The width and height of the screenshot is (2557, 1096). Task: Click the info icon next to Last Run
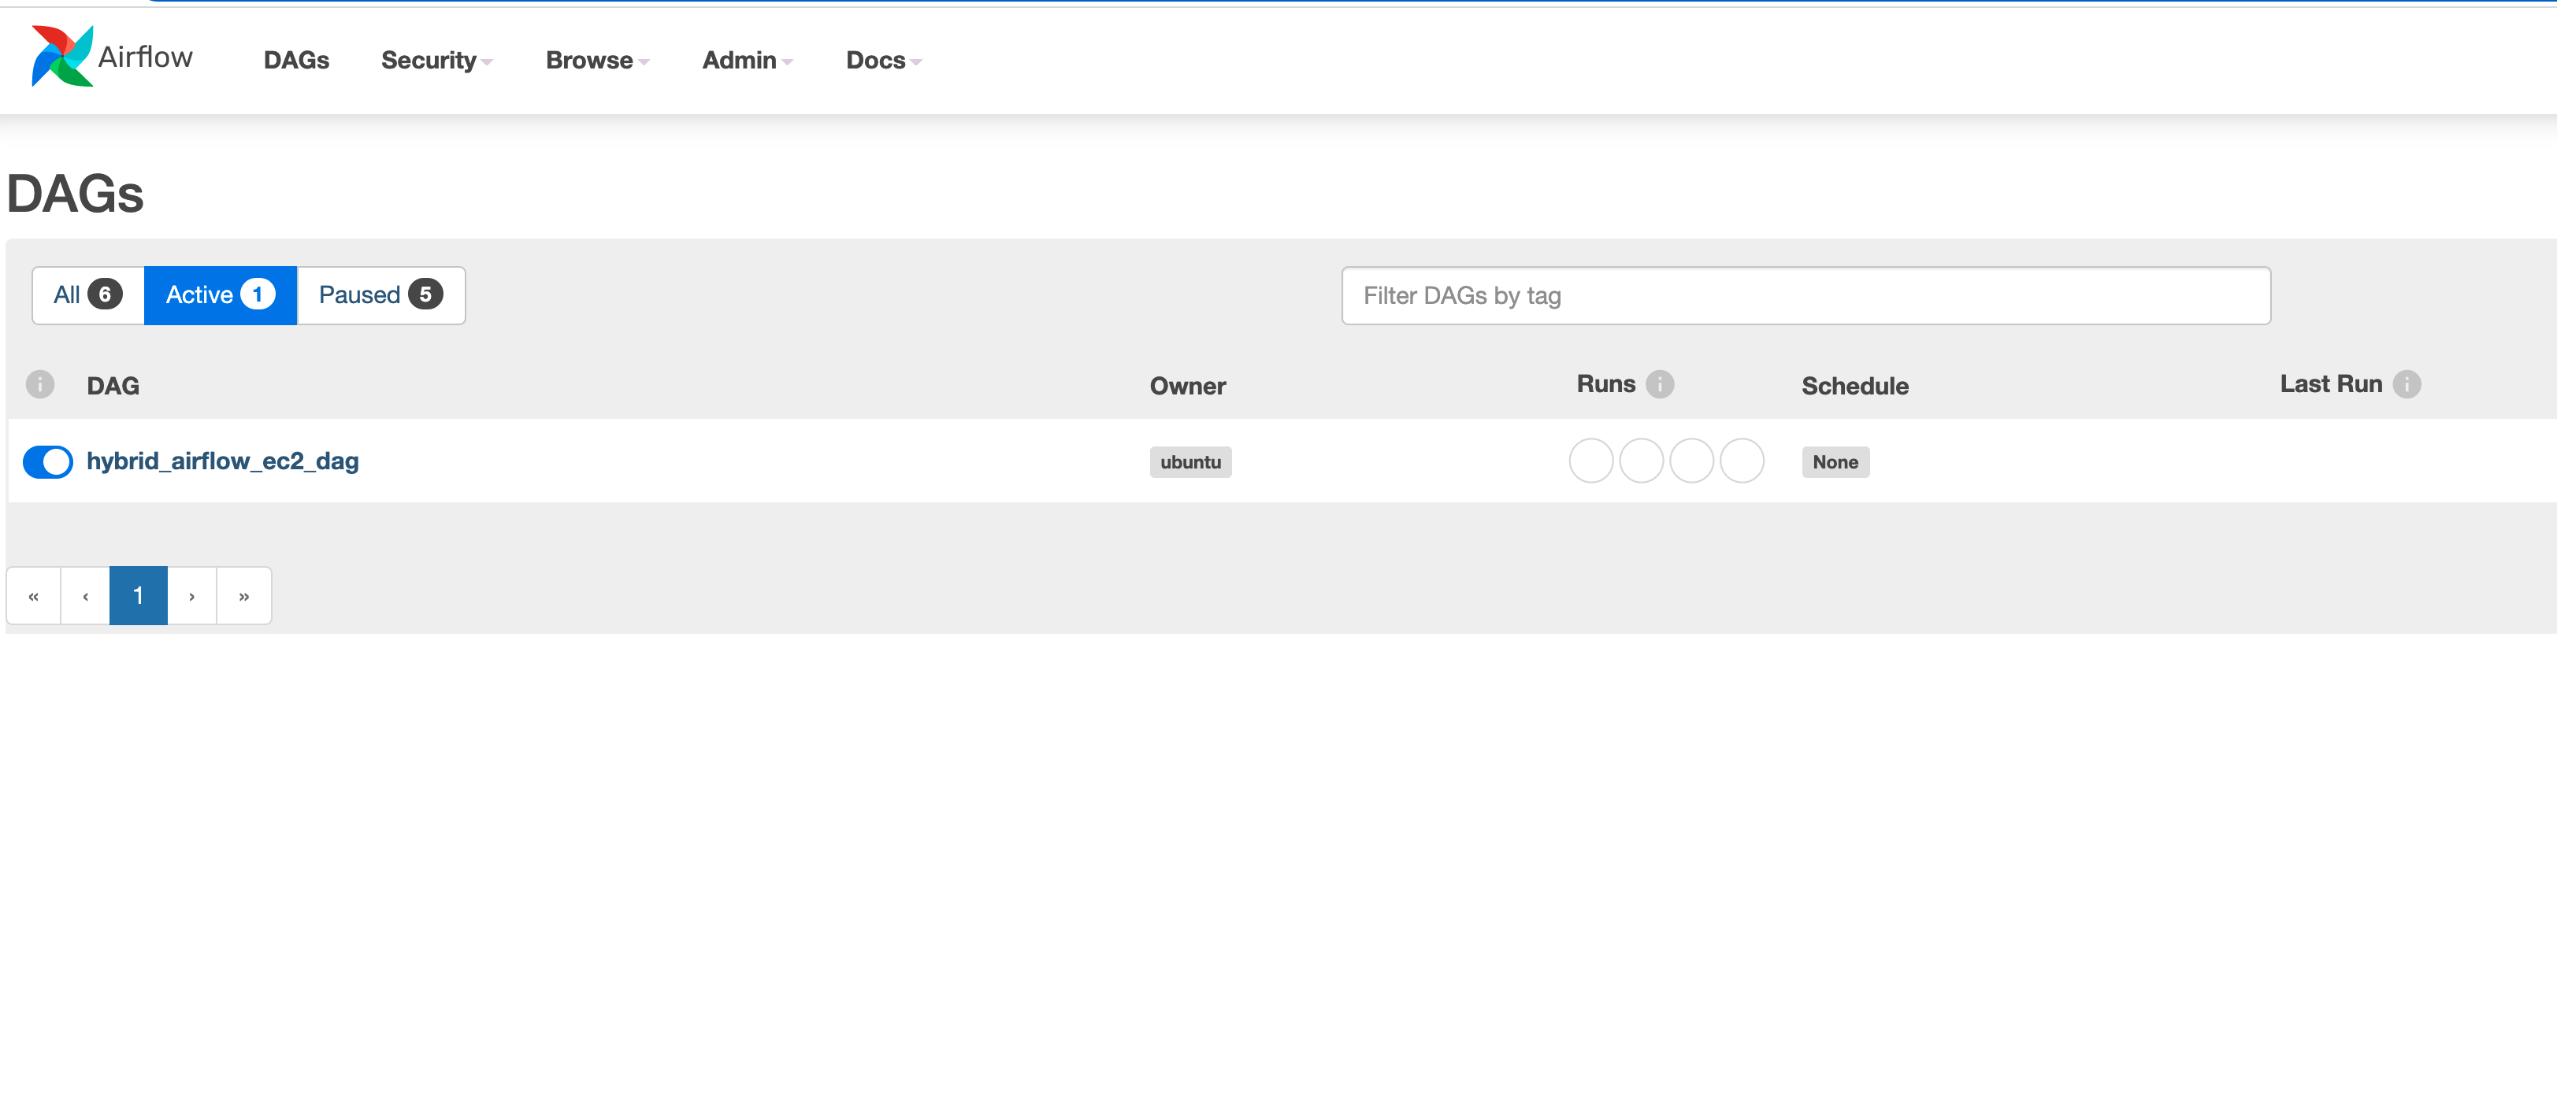pyautogui.click(x=2406, y=384)
